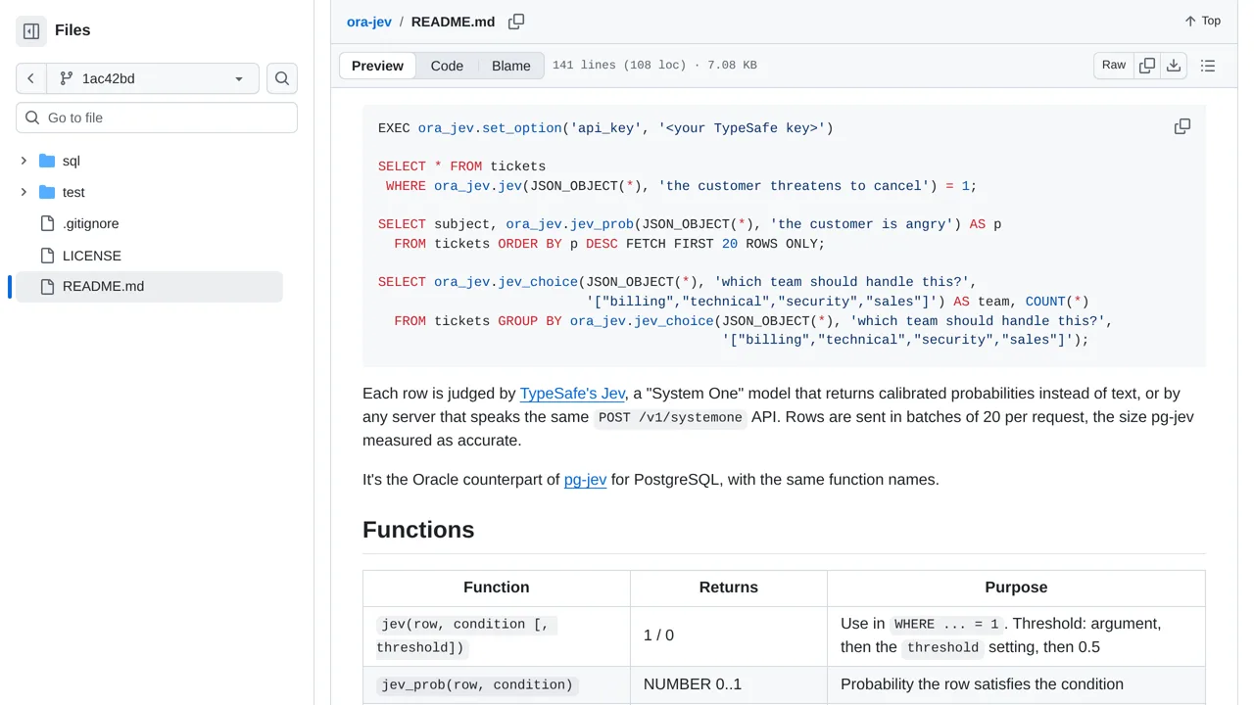The image size is (1254, 705).
Task: Copy the README.md file path
Action: [x=516, y=22]
